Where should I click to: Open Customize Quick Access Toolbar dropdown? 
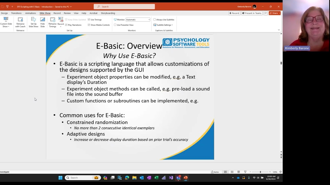click(12, 7)
